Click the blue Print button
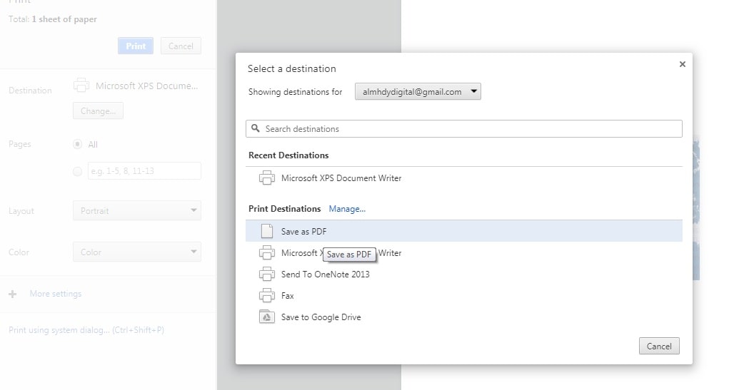 coord(136,46)
